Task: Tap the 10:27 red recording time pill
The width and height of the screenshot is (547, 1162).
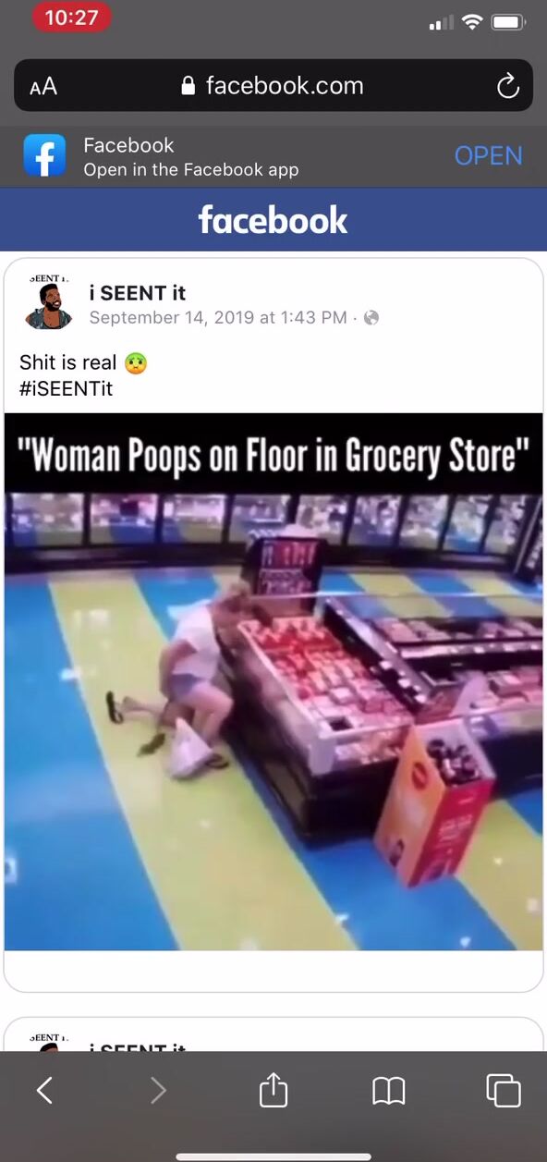Action: pyautogui.click(x=72, y=18)
